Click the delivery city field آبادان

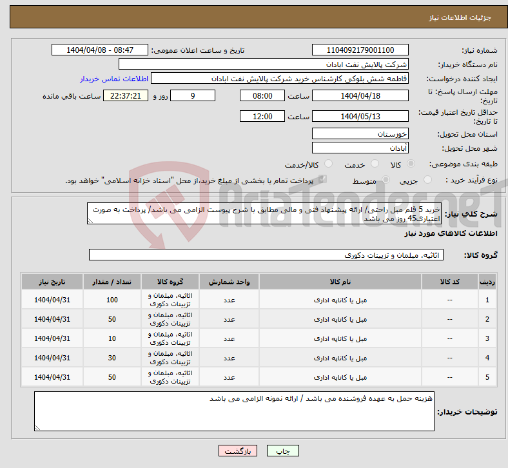coord(360,148)
